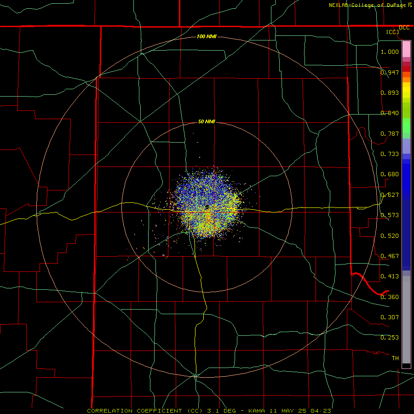Image resolution: width=414 pixels, height=414 pixels.
Task: Click the 1.000 value on the color scale
Action: click(x=390, y=52)
